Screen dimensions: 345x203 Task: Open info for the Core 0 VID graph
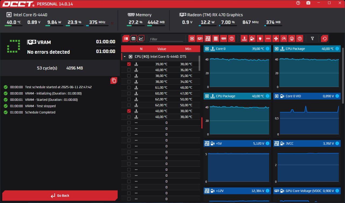337,96
